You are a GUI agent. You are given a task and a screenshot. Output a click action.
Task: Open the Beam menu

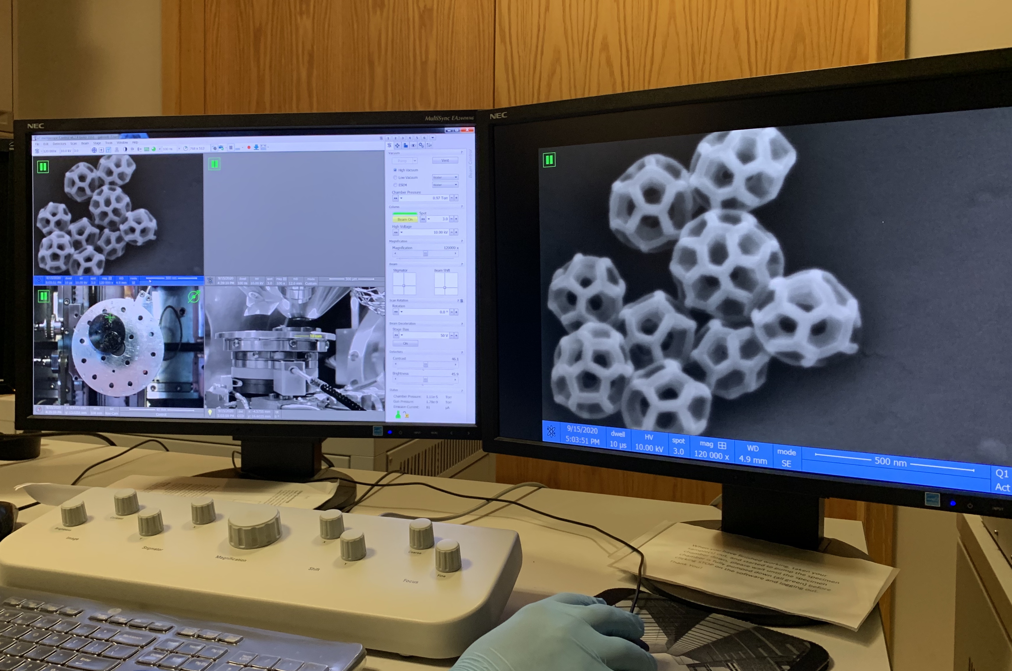tap(85, 143)
